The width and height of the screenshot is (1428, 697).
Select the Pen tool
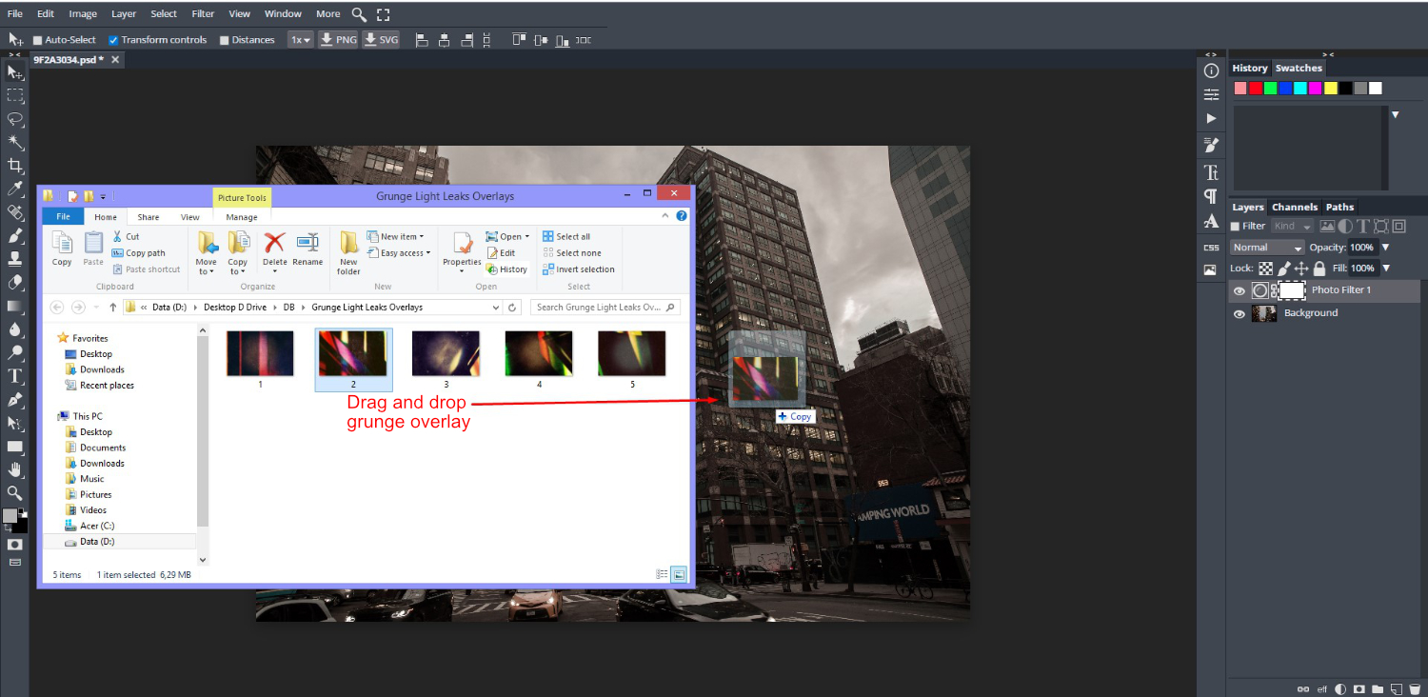[15, 399]
